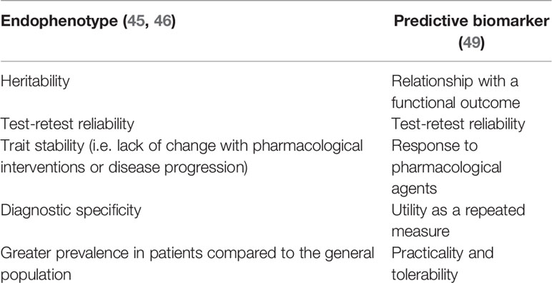
Task: Click Practicality and tolerability cell
Action: [443, 264]
